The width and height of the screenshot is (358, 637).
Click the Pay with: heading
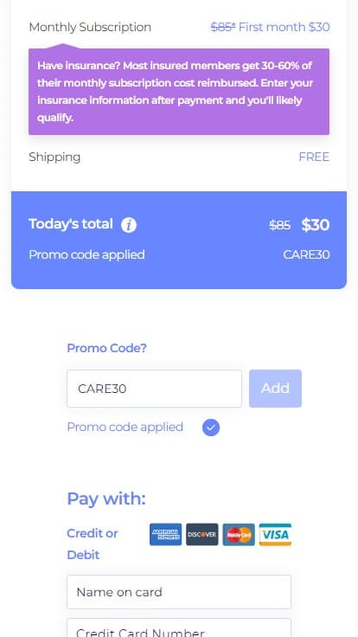pos(106,499)
